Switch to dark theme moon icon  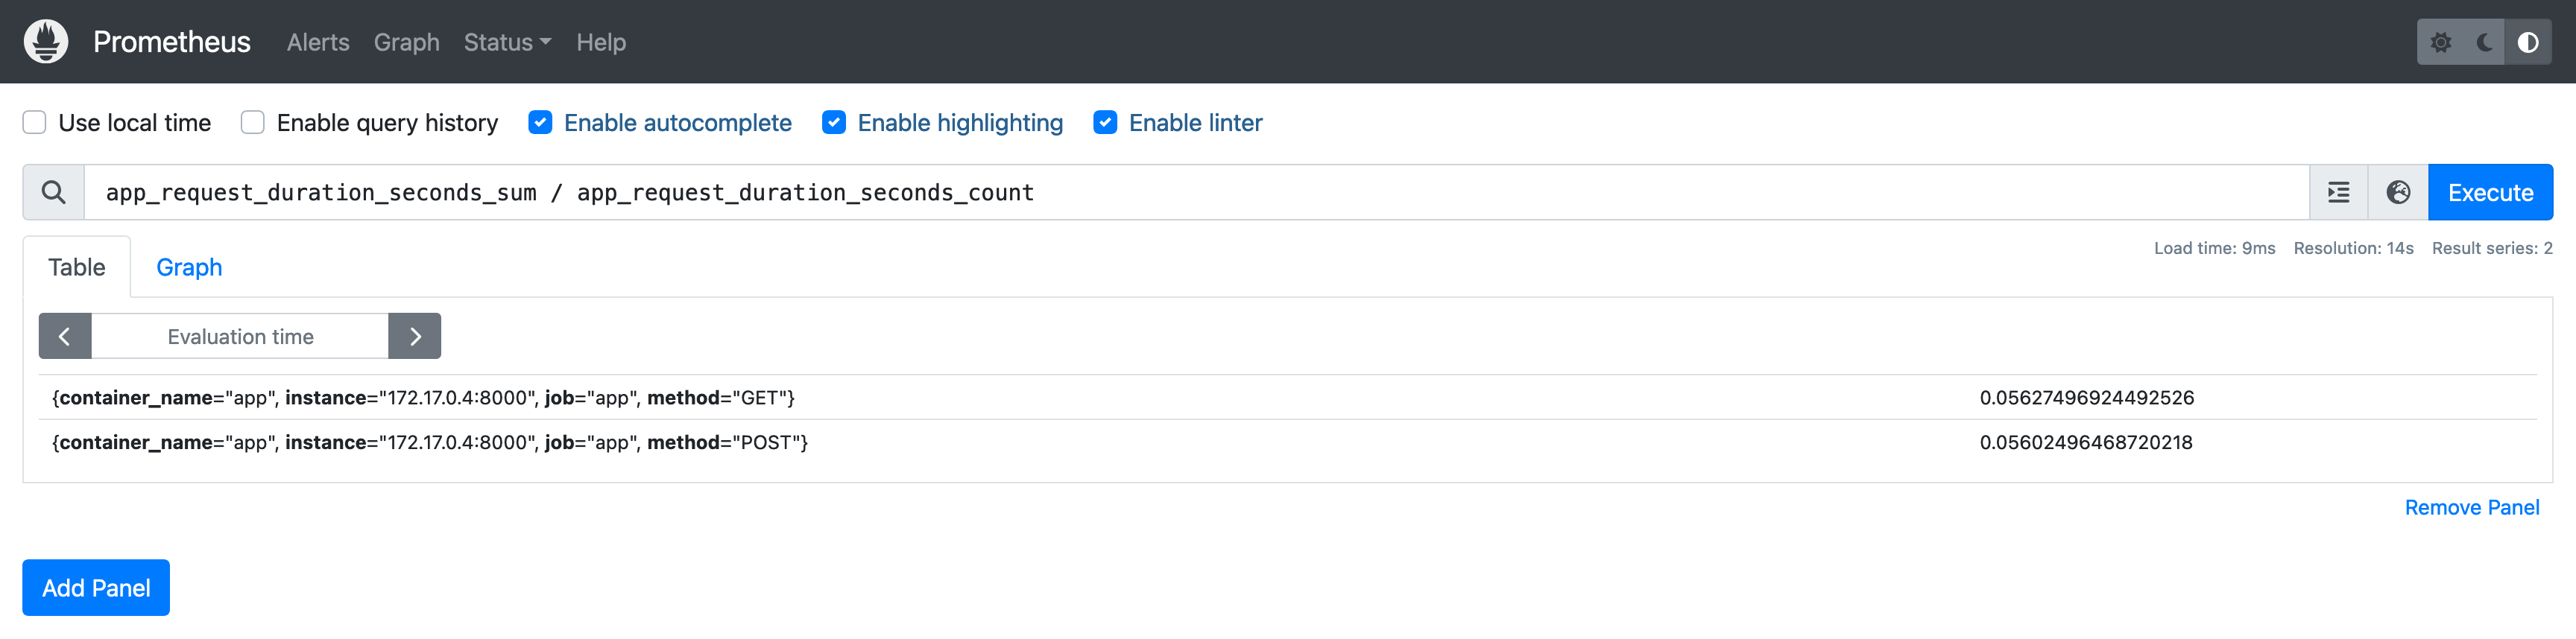[x=2484, y=42]
